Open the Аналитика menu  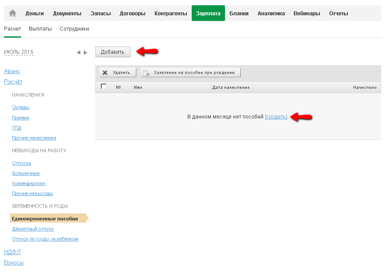click(x=271, y=14)
